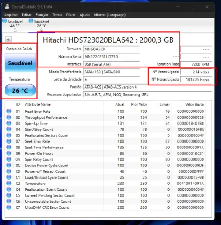This screenshot has height=225, width=221.
Task: Click the Padrão field ATA8-ACS
Action: point(147,87)
